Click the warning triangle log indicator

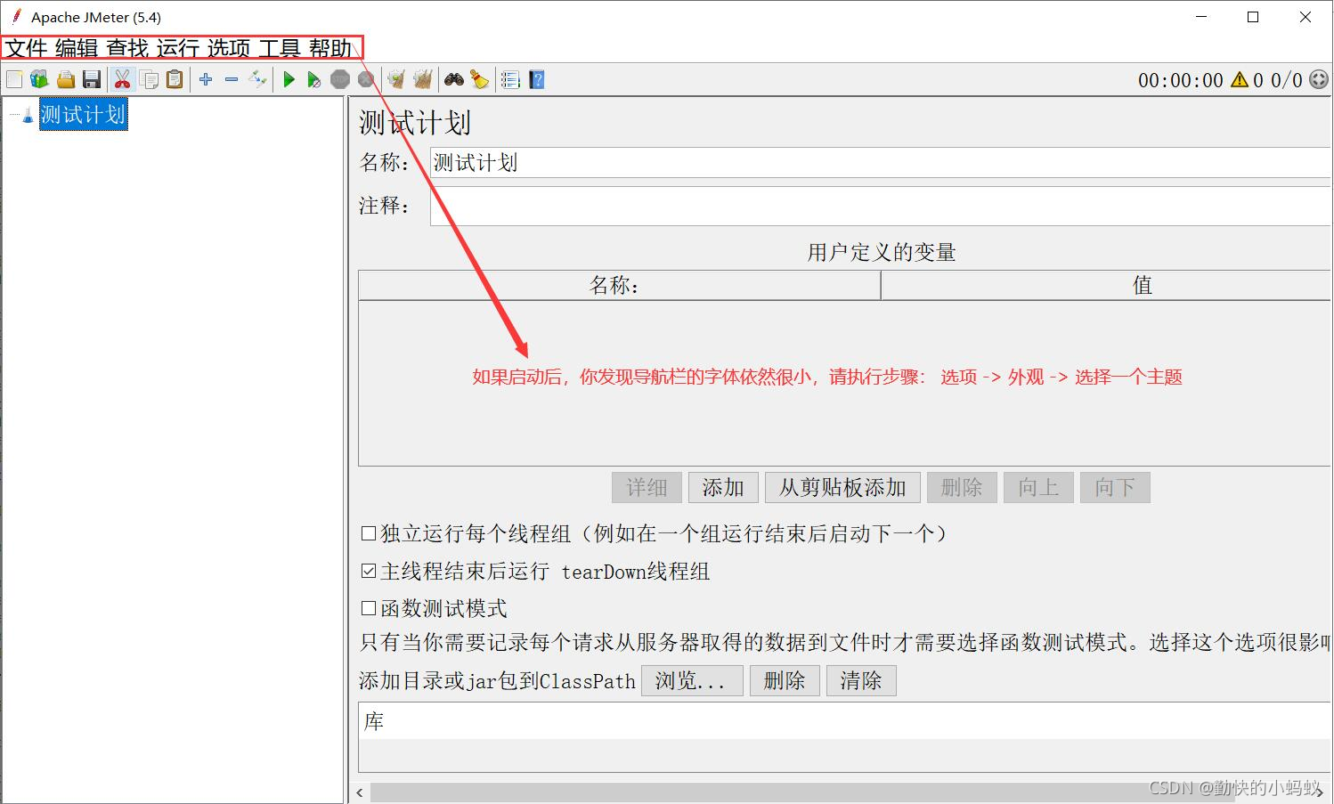(1240, 80)
